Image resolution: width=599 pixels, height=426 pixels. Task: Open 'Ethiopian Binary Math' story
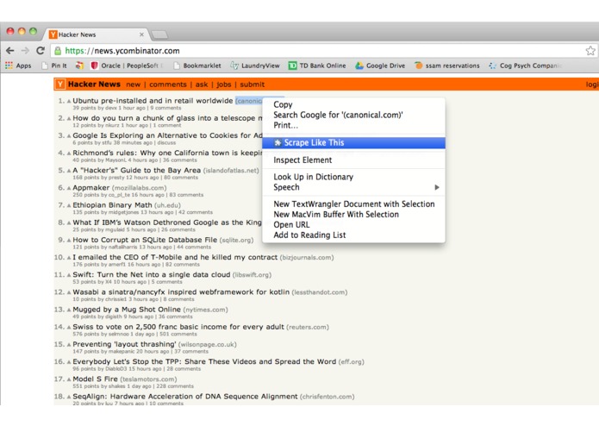point(112,205)
